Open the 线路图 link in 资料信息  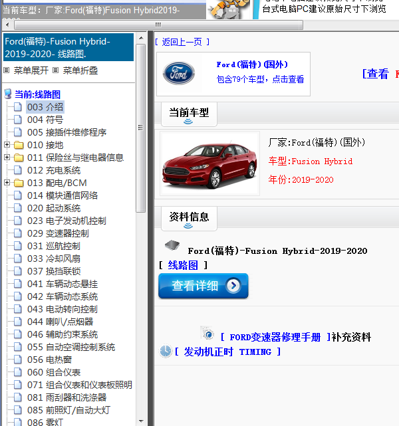tap(183, 265)
